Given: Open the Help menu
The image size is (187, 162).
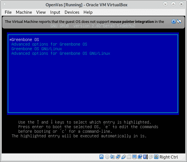Looking at the screenshot, I should coord(88,12).
